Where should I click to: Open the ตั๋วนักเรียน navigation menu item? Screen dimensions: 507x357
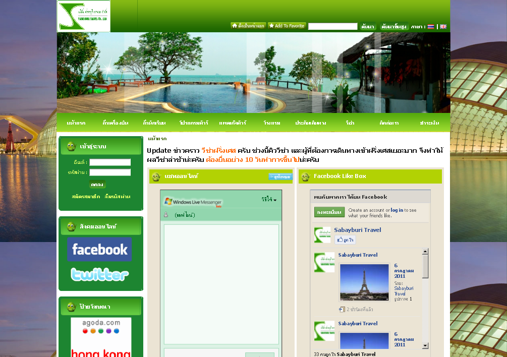(x=154, y=123)
